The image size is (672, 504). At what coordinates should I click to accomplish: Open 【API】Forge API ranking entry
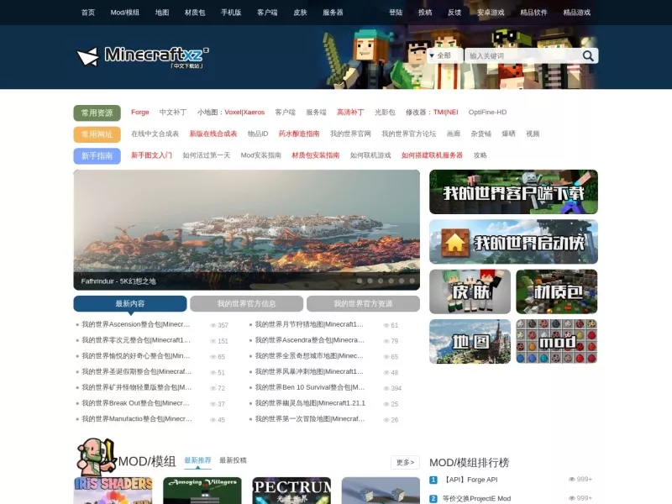470,480
